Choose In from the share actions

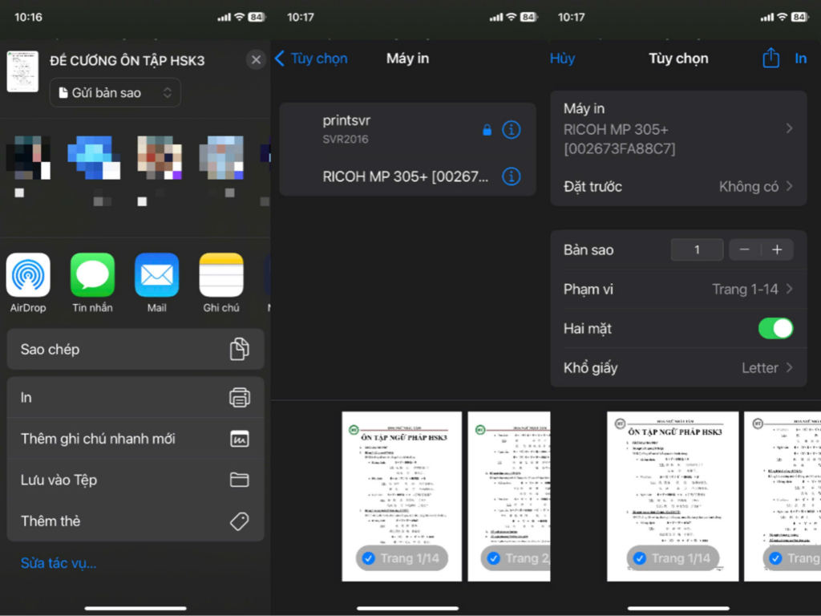[x=135, y=397]
